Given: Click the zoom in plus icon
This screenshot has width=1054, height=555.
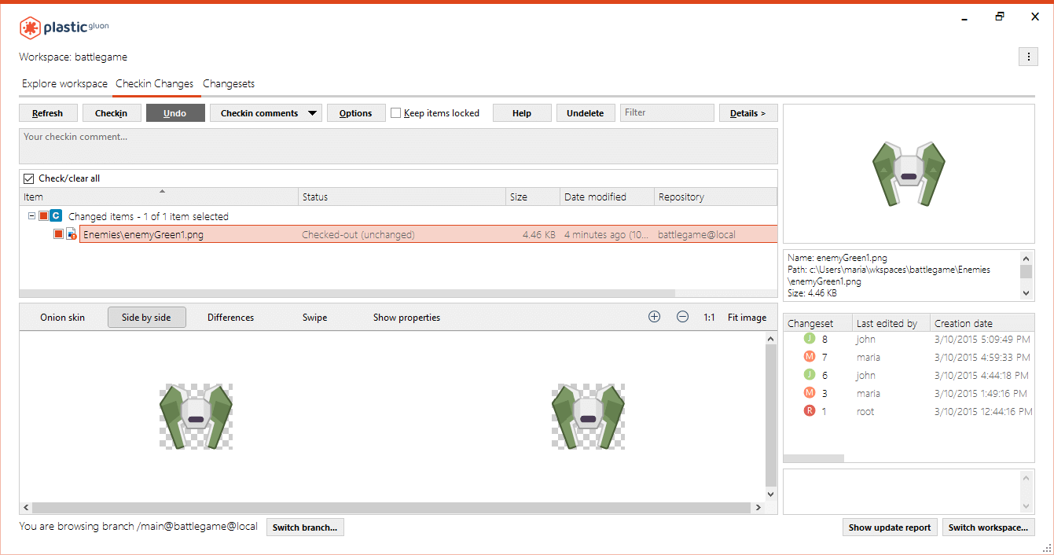Looking at the screenshot, I should click(x=654, y=318).
